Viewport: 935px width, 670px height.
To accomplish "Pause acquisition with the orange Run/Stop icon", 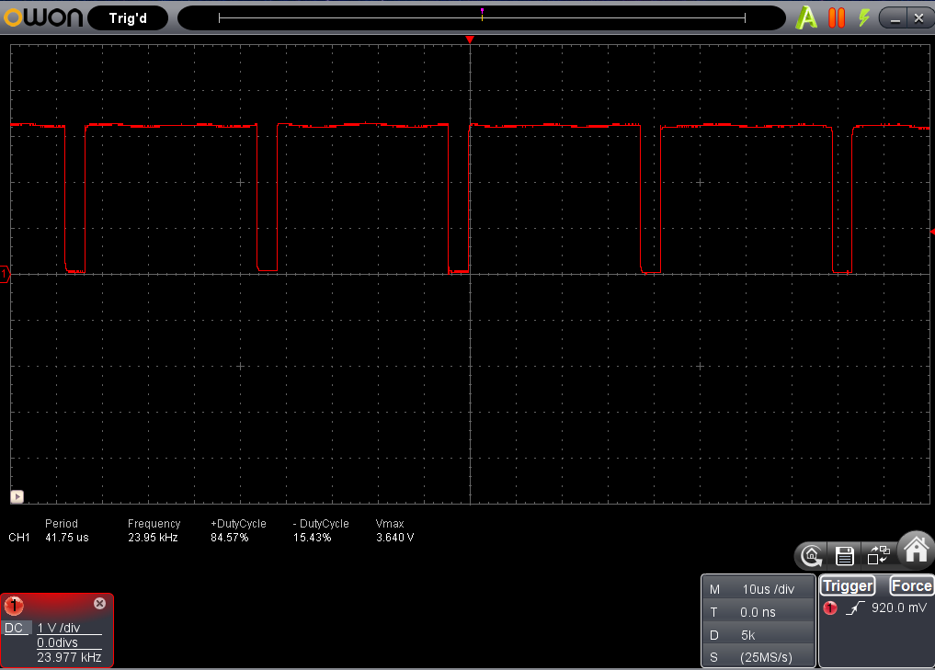I will click(836, 17).
